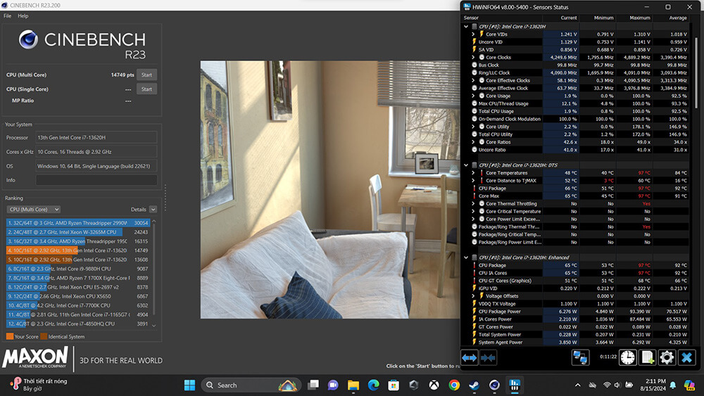This screenshot has height=396, width=704.
Task: Click the Search box on the taskbar
Action: [x=250, y=385]
